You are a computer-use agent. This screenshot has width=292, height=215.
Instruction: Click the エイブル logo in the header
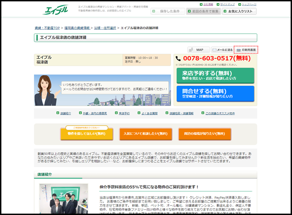pyautogui.click(x=55, y=10)
